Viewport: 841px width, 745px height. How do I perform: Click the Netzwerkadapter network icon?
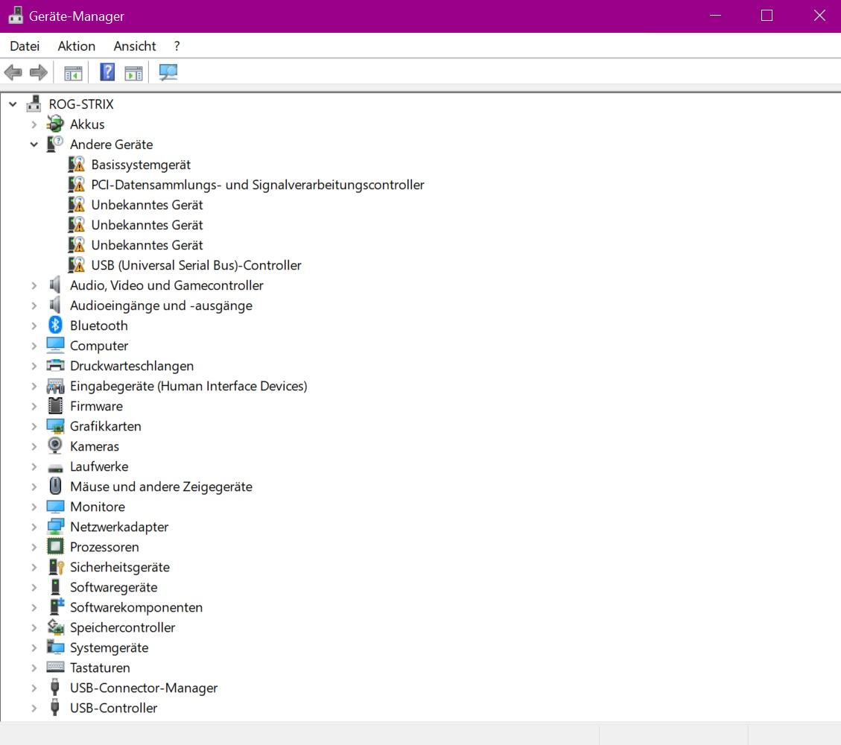tap(54, 526)
